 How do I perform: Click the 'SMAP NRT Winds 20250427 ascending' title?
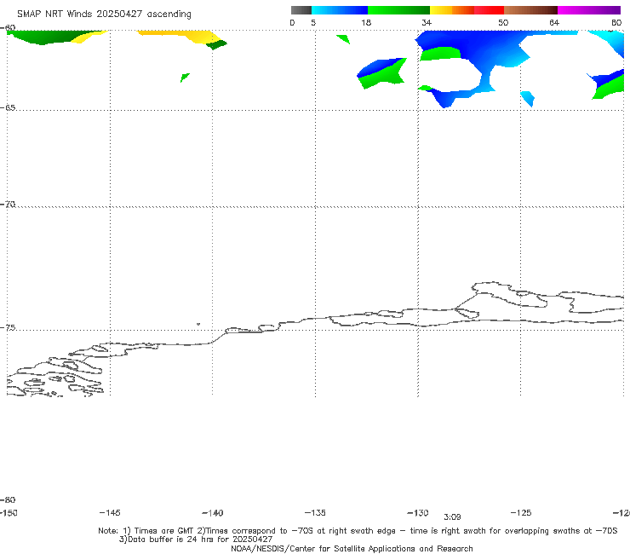pos(104,14)
